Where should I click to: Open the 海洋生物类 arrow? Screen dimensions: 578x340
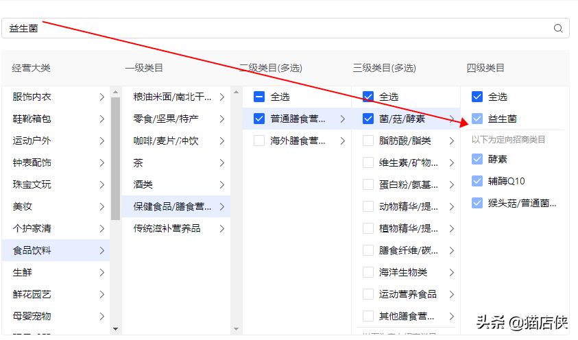pyautogui.click(x=452, y=273)
